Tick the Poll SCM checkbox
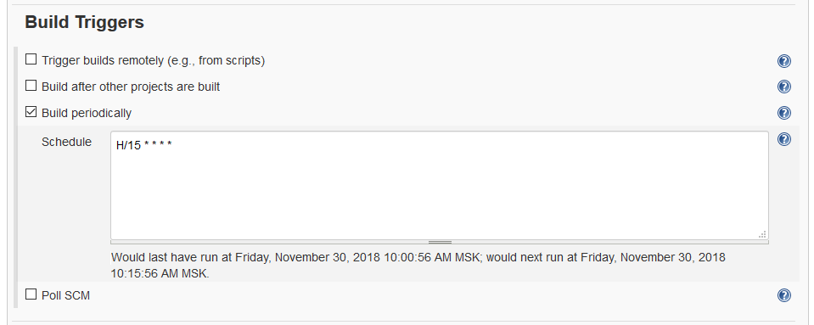The image size is (814, 325). click(31, 294)
